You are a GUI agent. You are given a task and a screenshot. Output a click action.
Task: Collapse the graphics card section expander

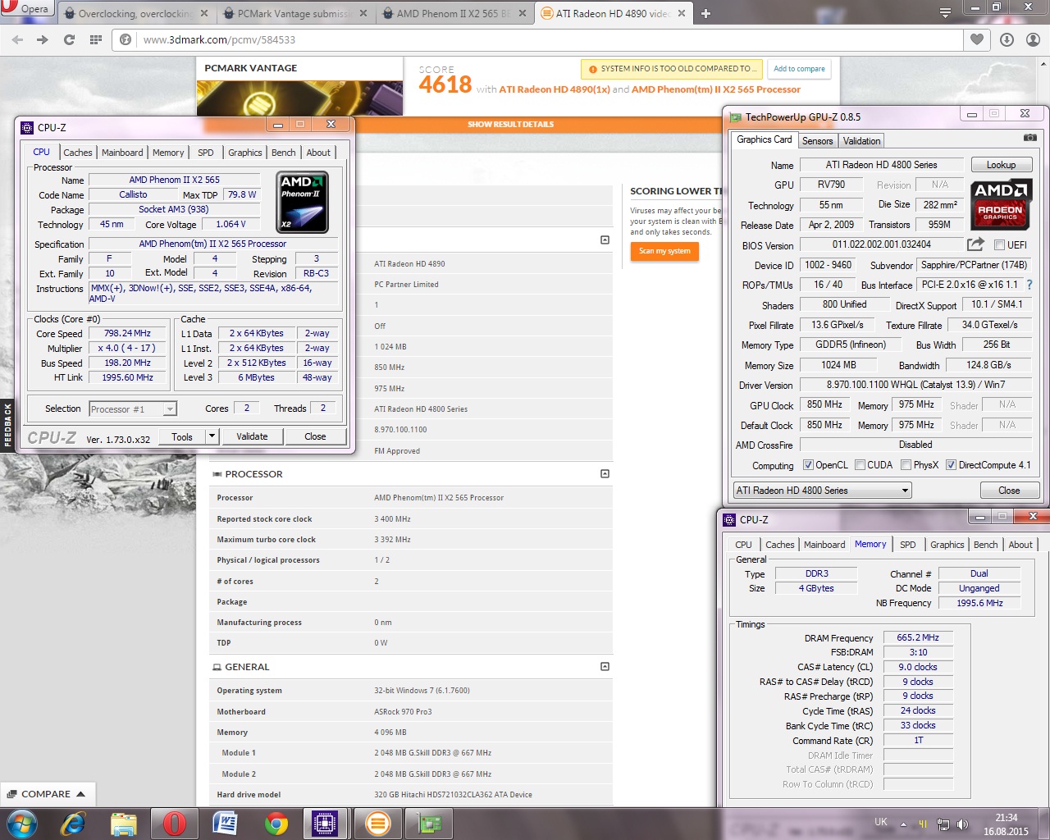605,240
